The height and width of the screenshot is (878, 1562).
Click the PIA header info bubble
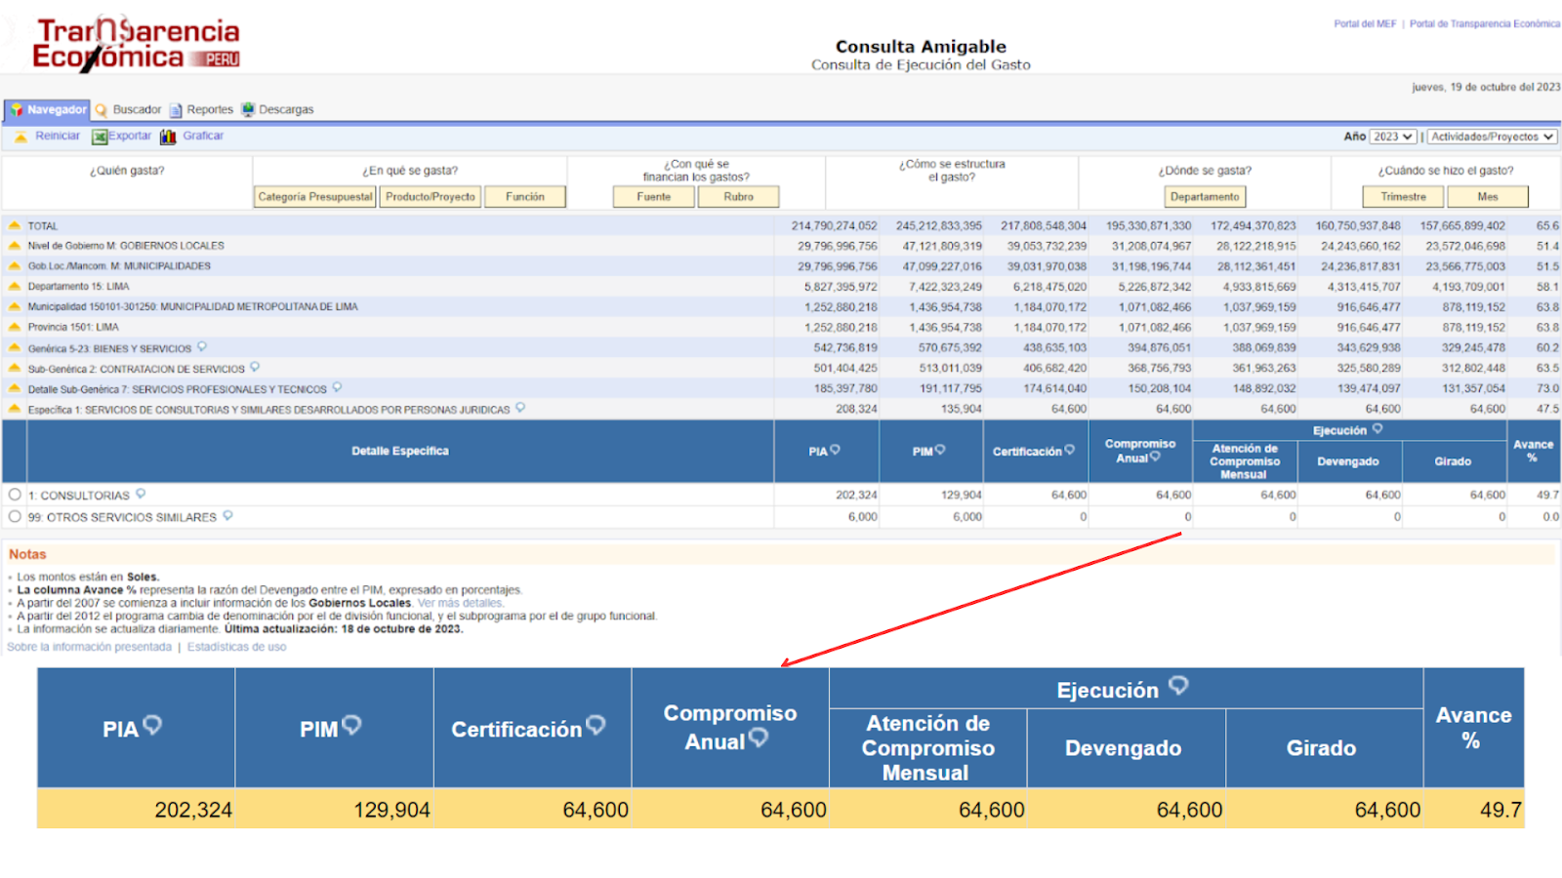(x=835, y=450)
